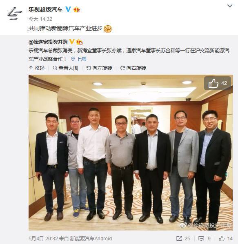Like the photo using thumbs-up 42

pyautogui.click(x=218, y=83)
